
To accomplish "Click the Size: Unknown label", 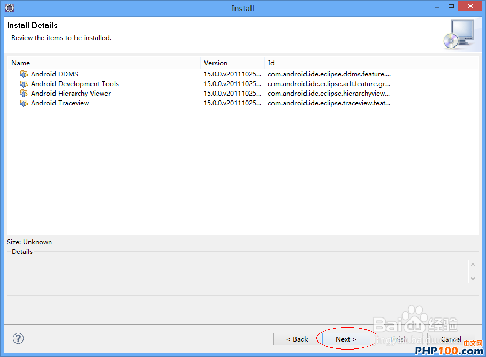I will pyautogui.click(x=29, y=242).
